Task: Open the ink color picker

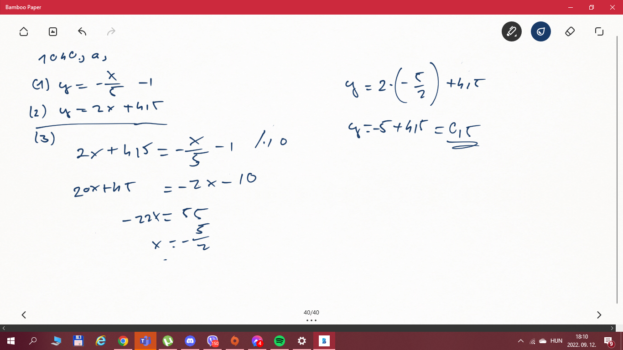Action: [x=541, y=31]
